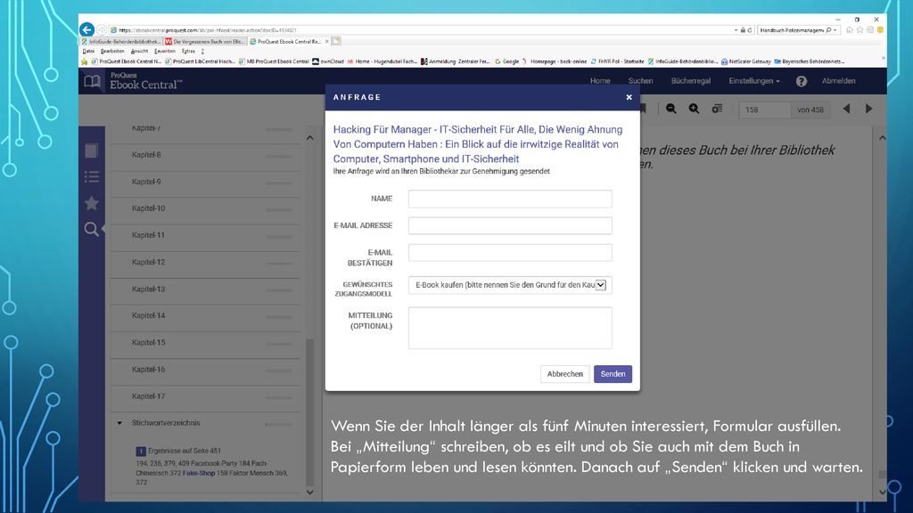Click into the E-Mail bestätigen field
The width and height of the screenshot is (913, 513).
(510, 252)
